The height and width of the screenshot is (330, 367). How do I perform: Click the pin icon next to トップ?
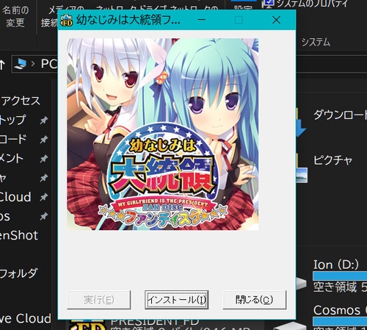click(x=44, y=120)
